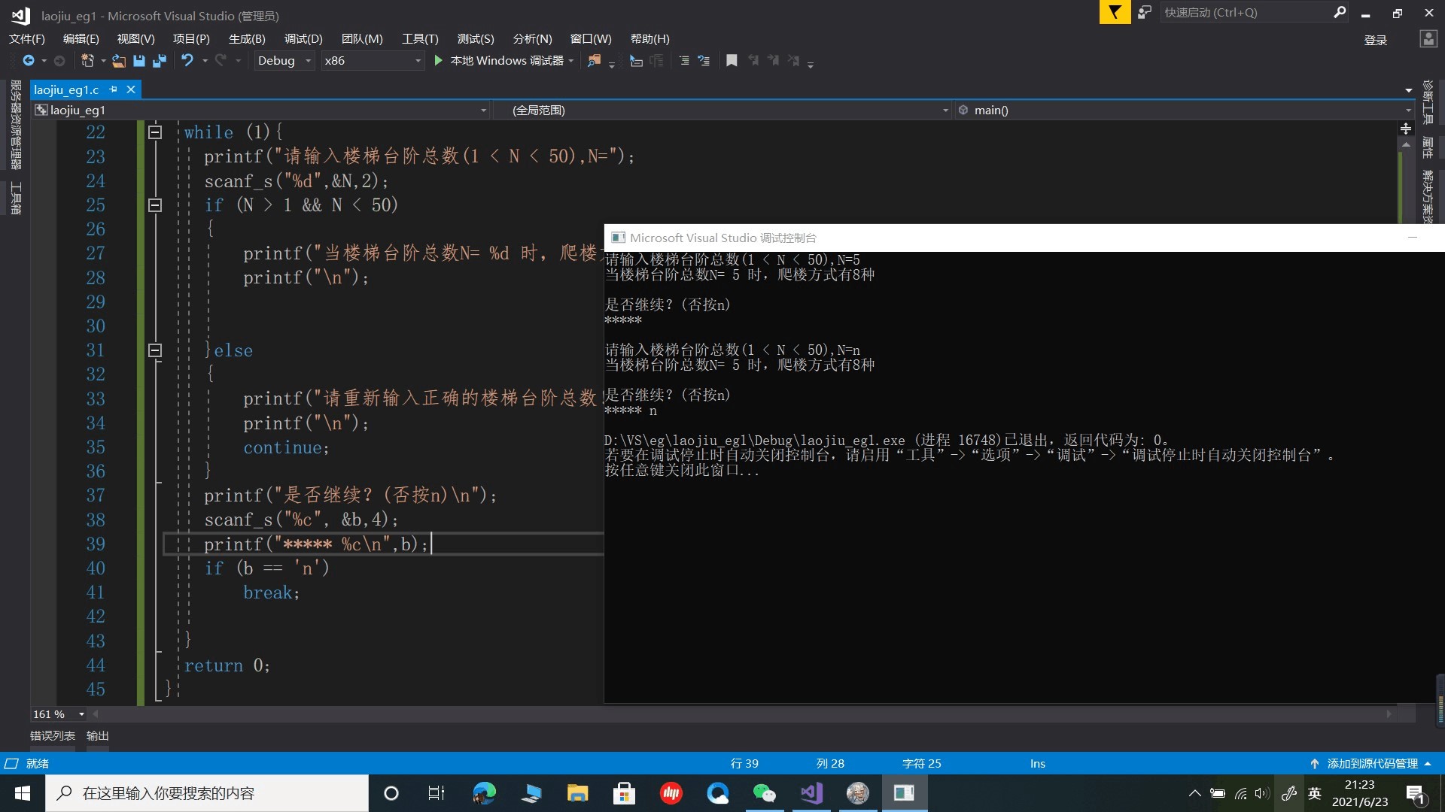Open the 工具(T) menu
Screen dimensions: 1445x812
[420, 39]
